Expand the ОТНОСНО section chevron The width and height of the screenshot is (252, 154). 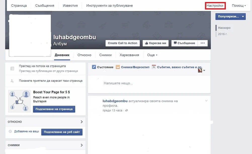[82, 122]
